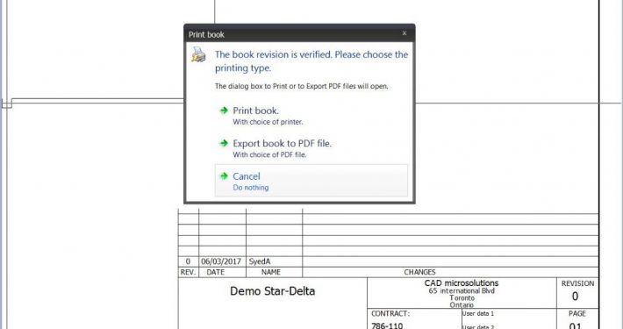623x329 pixels.
Task: Click the printer icon in dialog
Action: pos(198,54)
